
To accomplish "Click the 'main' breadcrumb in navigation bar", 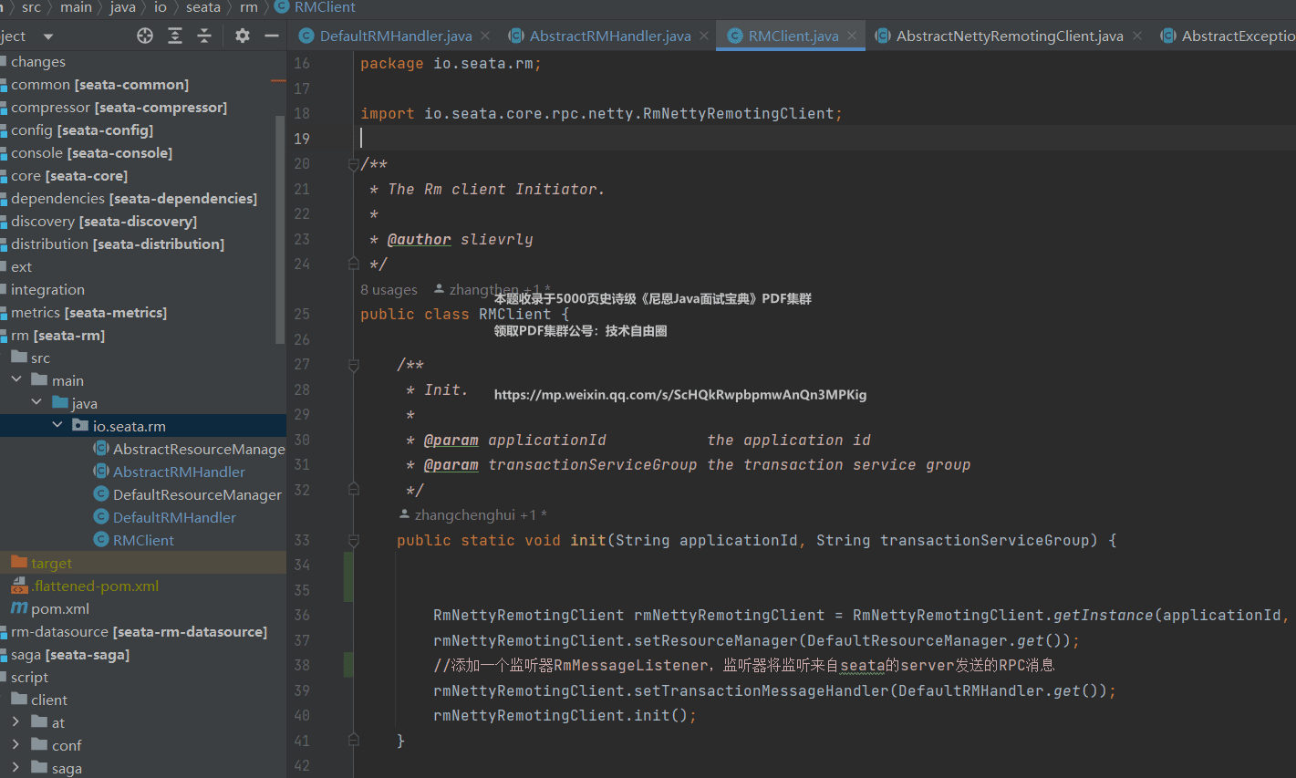I will pos(76,7).
